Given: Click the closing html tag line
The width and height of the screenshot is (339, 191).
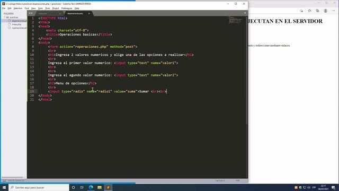Looking at the screenshot, I should 45,100.
